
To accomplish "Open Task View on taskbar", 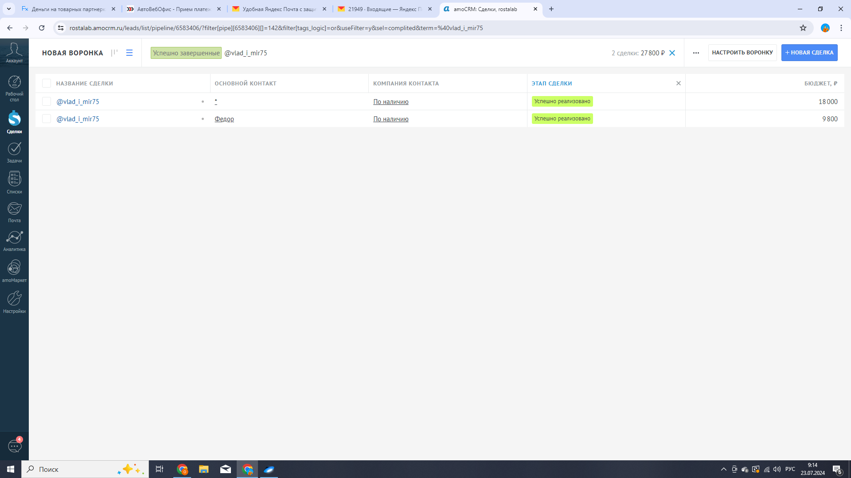I will (x=160, y=469).
